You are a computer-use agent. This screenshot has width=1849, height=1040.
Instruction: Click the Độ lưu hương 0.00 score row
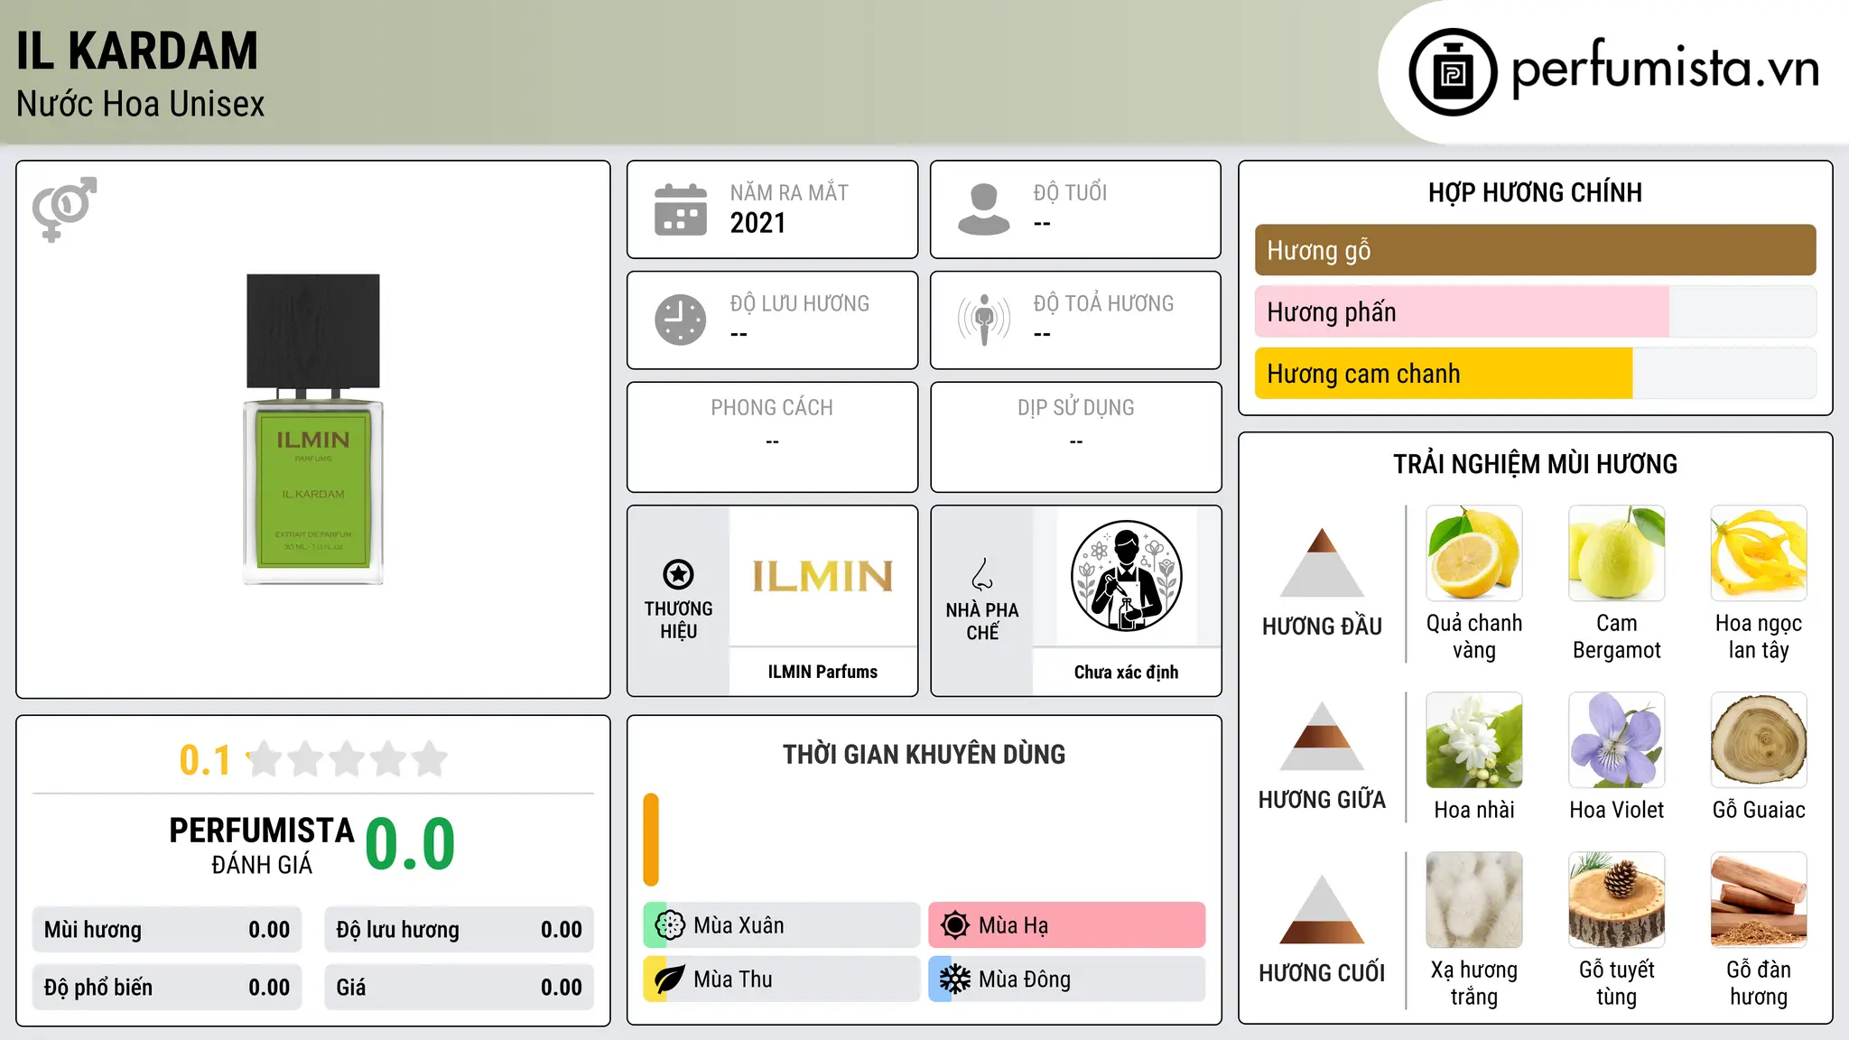[x=459, y=930]
